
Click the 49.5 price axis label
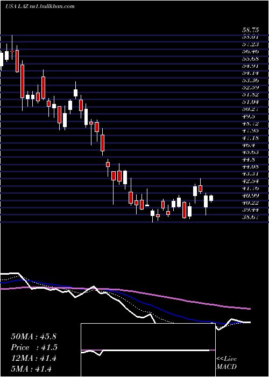coord(249,116)
